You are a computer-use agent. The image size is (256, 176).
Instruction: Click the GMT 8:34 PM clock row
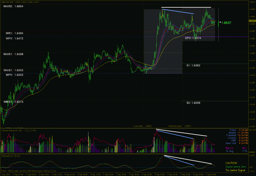pyautogui.click(x=239, y=141)
